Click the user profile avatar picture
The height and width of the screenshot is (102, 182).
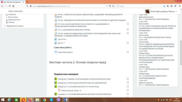[147, 11]
